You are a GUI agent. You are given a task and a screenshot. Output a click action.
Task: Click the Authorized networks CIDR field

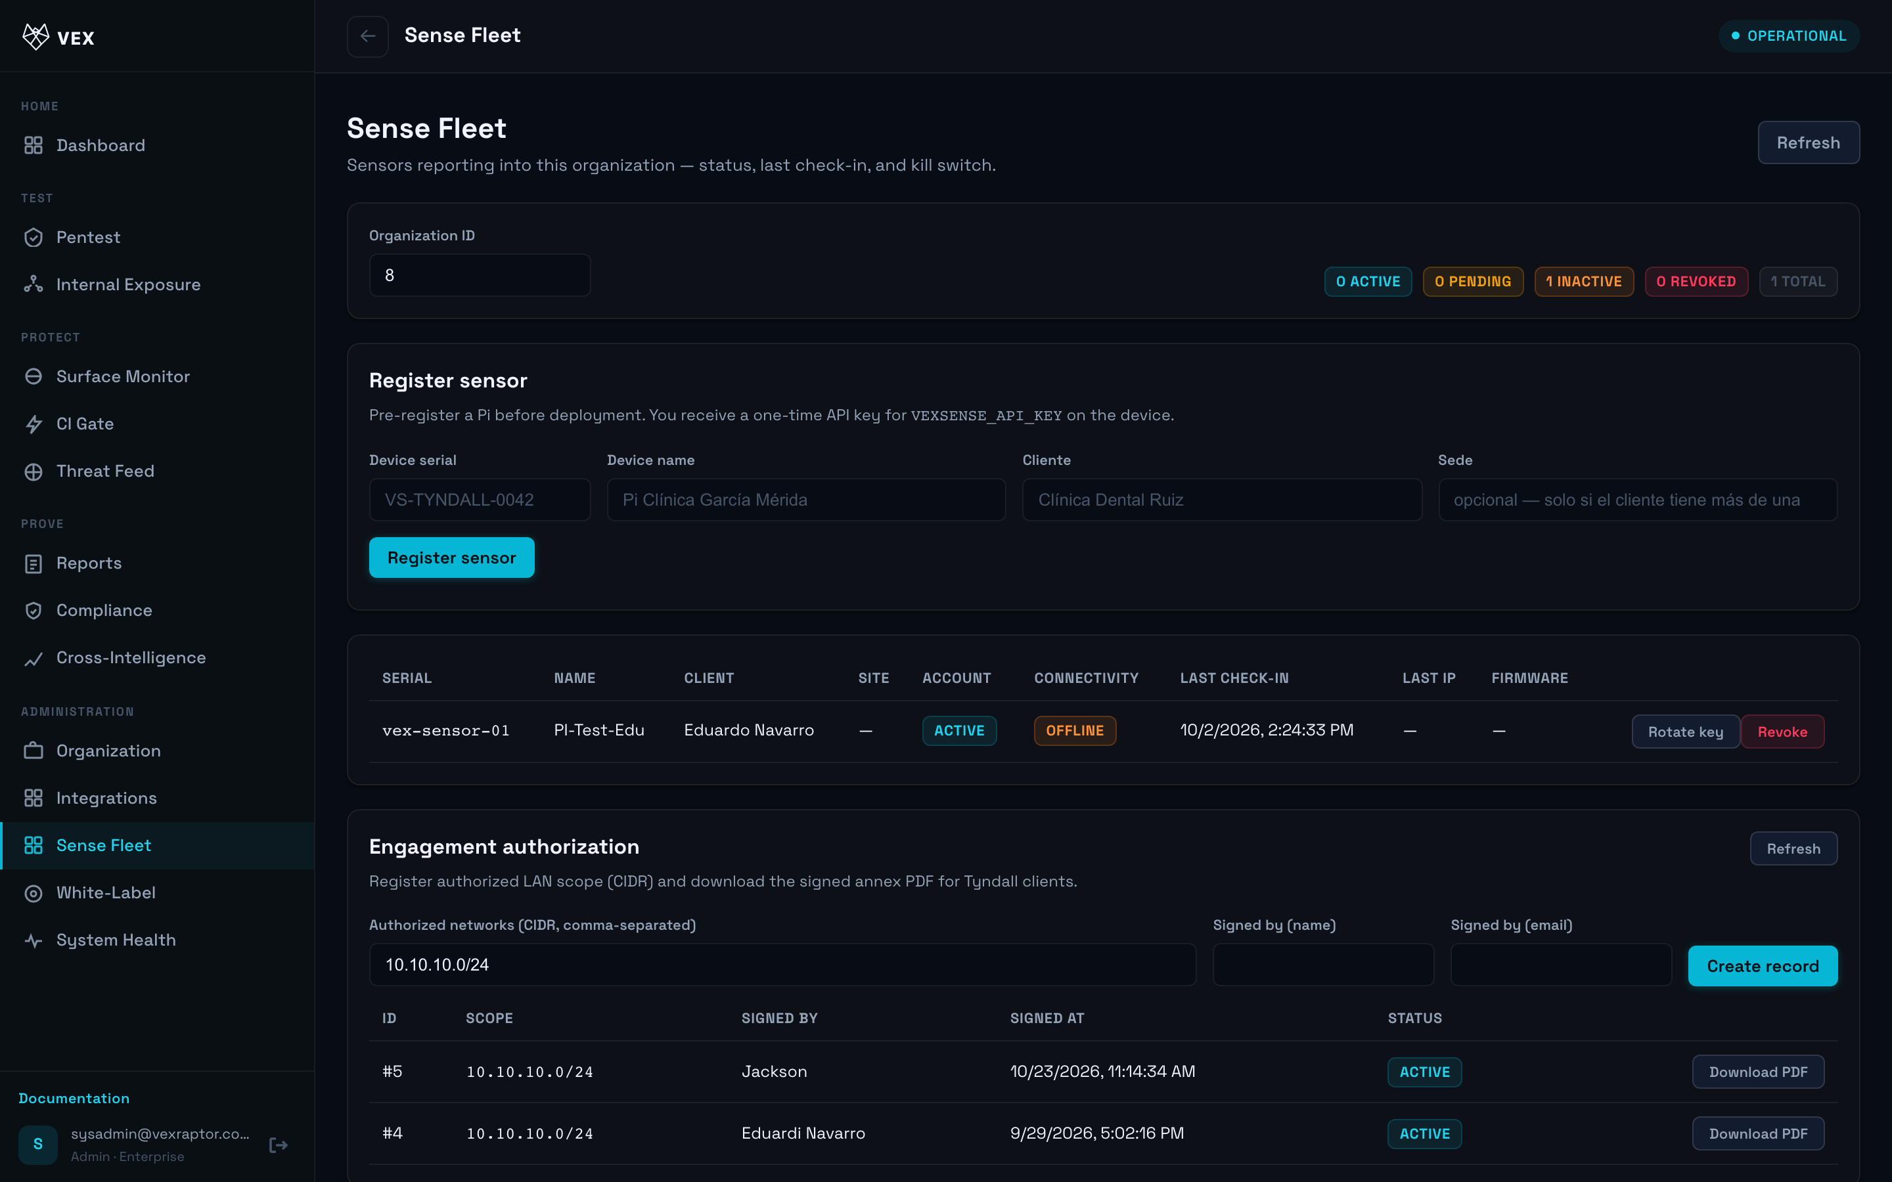coord(782,965)
